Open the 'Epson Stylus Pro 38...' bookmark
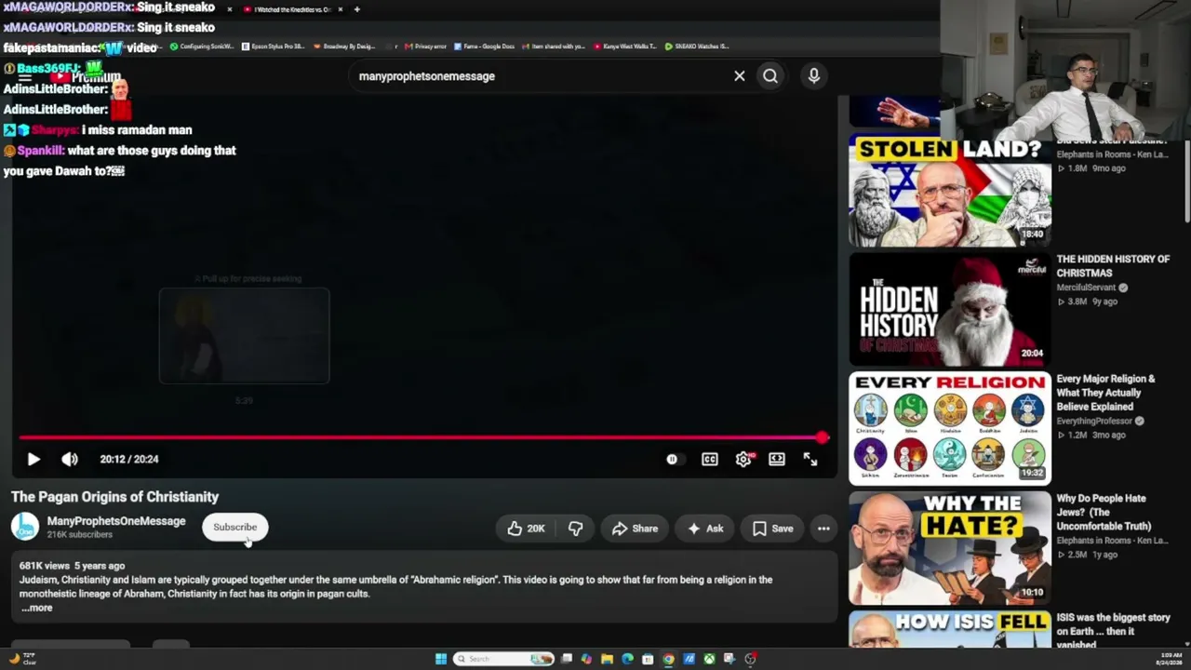 click(x=274, y=46)
